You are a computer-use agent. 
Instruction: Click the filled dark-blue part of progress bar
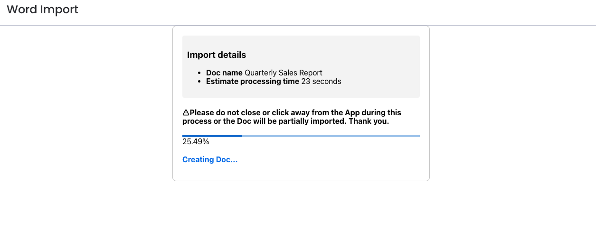tap(212, 136)
